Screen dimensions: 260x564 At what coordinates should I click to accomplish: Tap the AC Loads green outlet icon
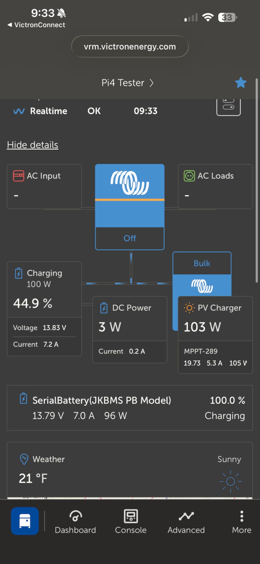click(189, 176)
